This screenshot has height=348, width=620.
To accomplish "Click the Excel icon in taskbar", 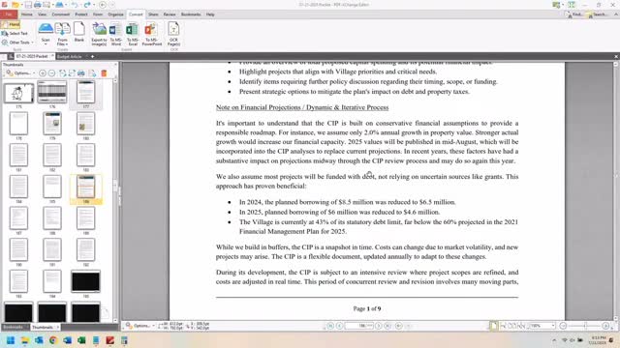I will pos(81,340).
